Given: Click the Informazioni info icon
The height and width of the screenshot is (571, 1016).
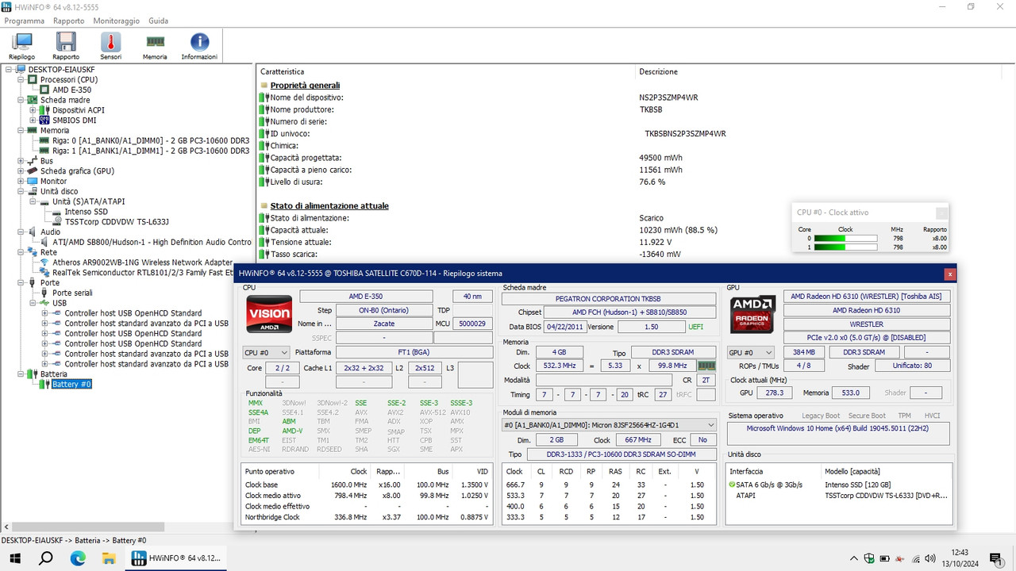Looking at the screenshot, I should (x=199, y=46).
